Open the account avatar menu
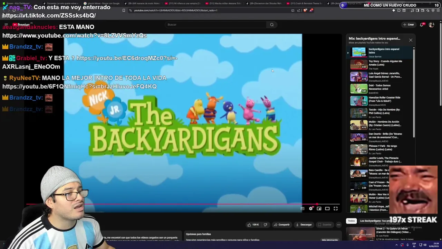This screenshot has height=249, width=442. point(431,25)
